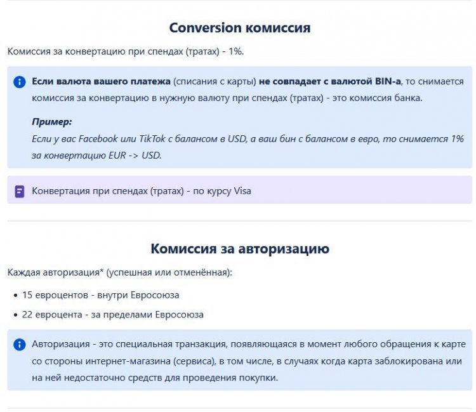This screenshot has width=476, height=412.
Task: Click the note "Конвертация при спендах (тратах) - по курсу Visa"
Action: [x=141, y=190]
